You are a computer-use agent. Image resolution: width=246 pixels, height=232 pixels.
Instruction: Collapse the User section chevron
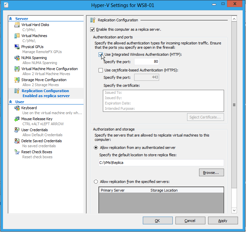tap(11, 102)
